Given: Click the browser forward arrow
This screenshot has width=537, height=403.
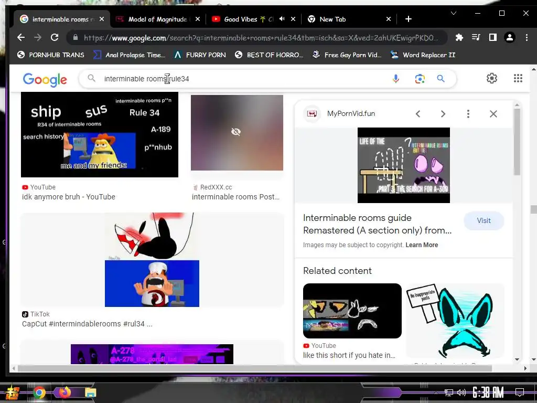Looking at the screenshot, I should click(38, 37).
